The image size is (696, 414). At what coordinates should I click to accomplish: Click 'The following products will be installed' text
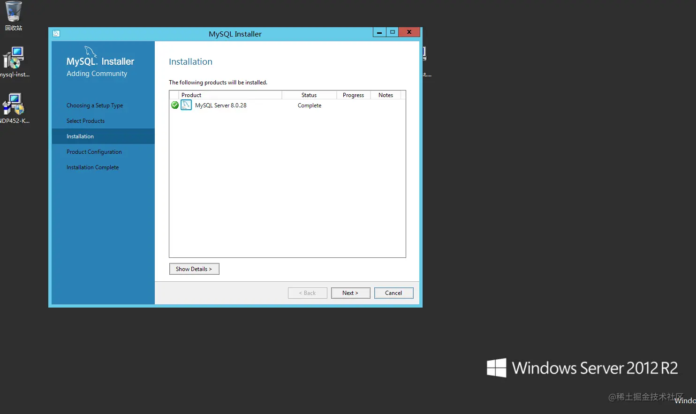pos(218,83)
